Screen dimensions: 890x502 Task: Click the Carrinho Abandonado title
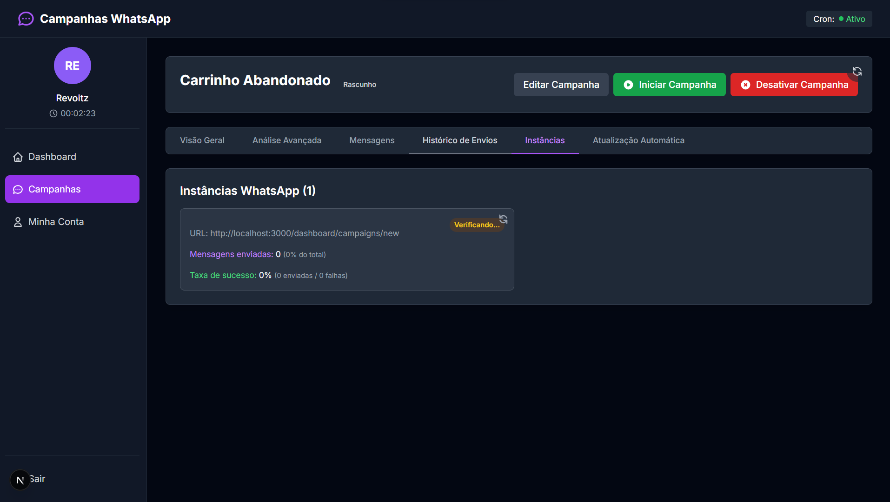click(255, 80)
